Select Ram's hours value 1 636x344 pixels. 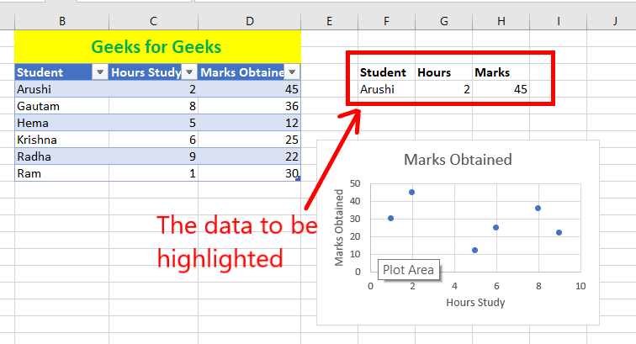pyautogui.click(x=153, y=173)
